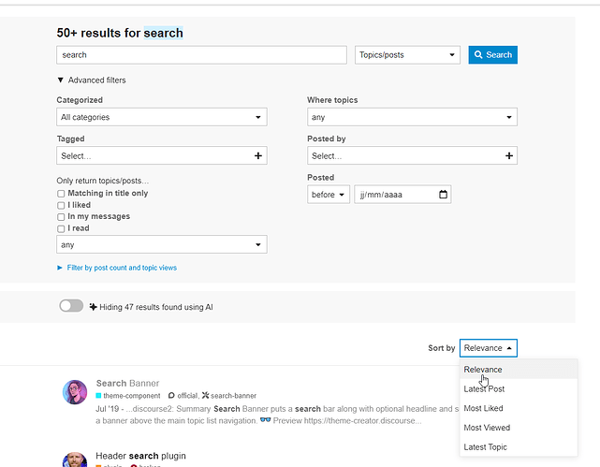
Task: Click the search-banner tag icon
Action: (x=206, y=396)
